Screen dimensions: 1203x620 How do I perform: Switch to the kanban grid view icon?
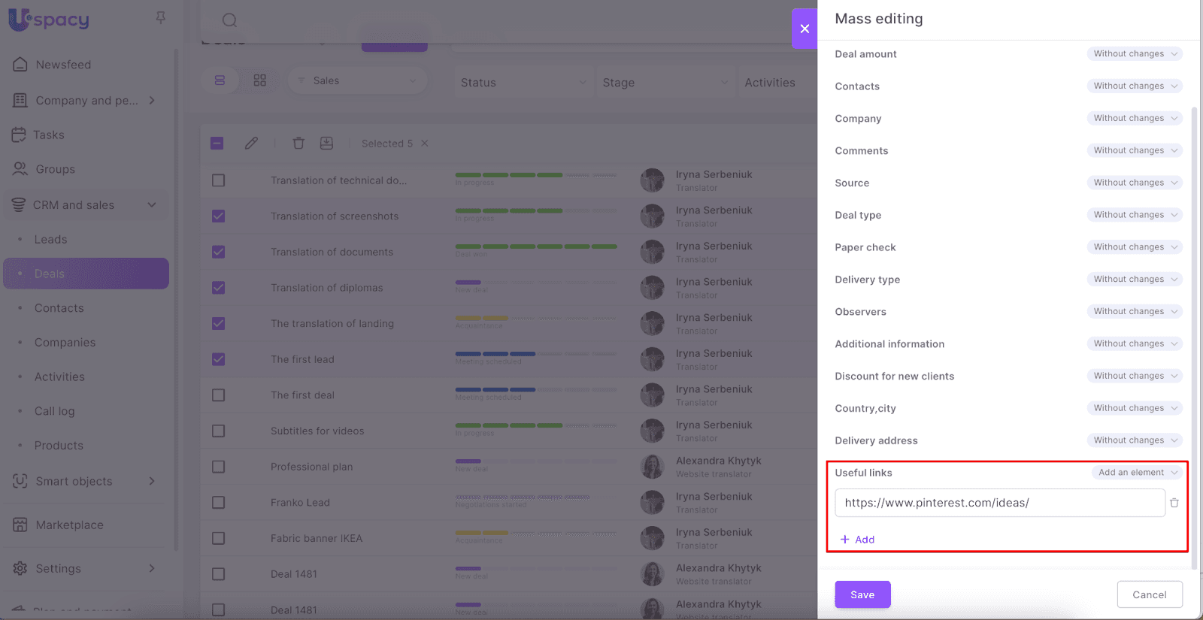260,80
